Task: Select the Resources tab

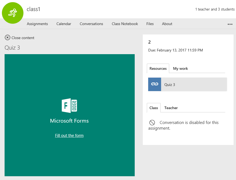Action: [x=158, y=68]
